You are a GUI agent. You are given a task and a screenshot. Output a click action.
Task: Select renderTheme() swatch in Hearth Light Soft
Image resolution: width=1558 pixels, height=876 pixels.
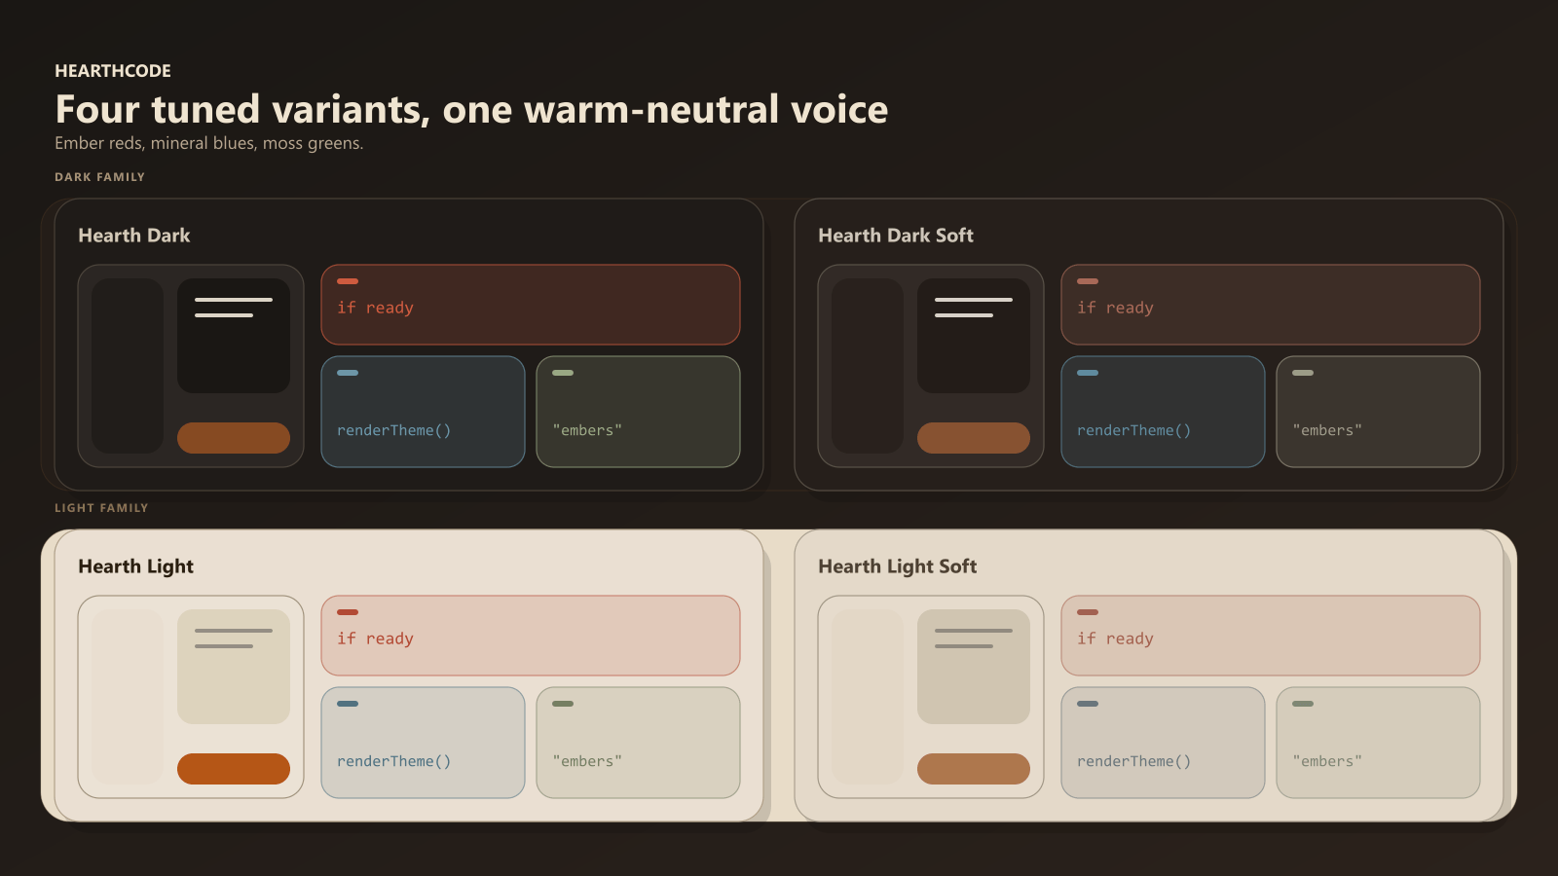point(1163,743)
